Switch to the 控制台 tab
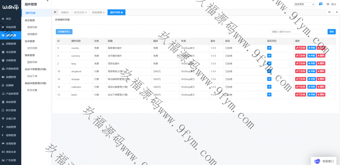Image resolution: width=340 pixels, height=165 pixels. 65,12
